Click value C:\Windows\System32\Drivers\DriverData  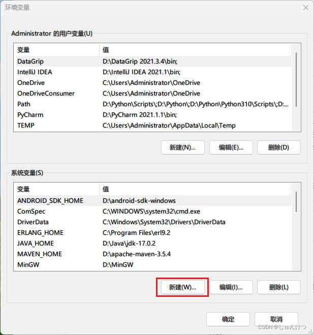click(164, 222)
